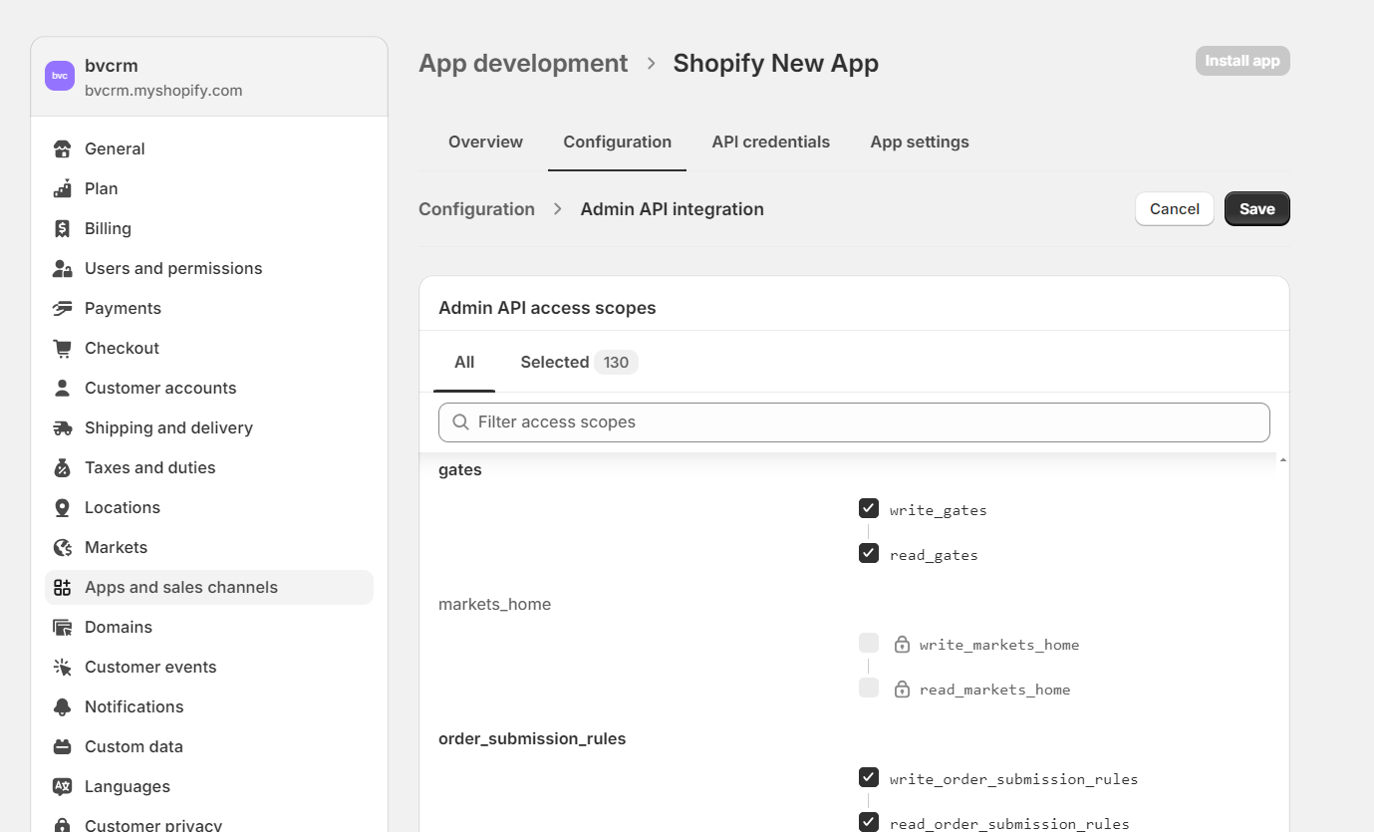Open General settings in sidebar

tap(209, 149)
